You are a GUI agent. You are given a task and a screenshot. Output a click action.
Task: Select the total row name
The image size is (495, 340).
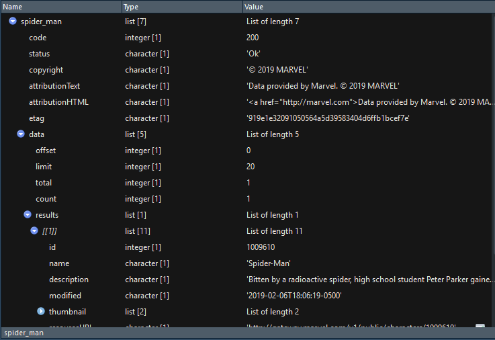[x=44, y=183]
